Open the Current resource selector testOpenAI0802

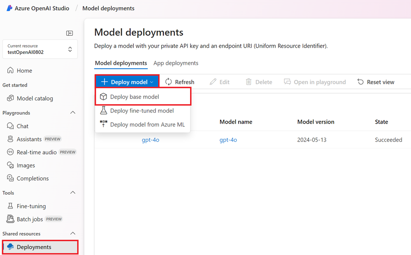(40, 49)
